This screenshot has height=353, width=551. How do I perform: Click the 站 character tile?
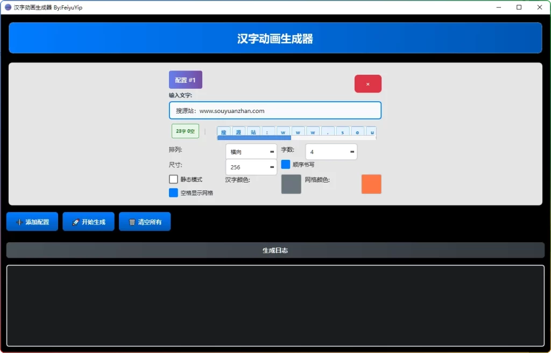pos(253,132)
